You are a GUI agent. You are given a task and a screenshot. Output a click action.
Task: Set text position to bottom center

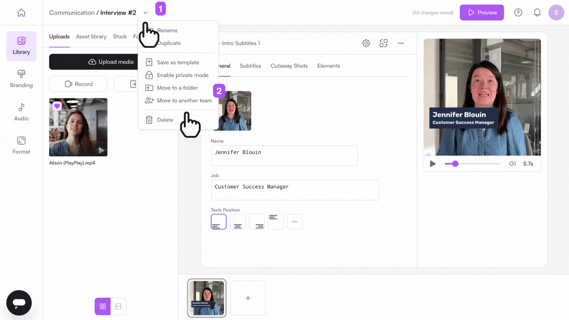(x=238, y=222)
